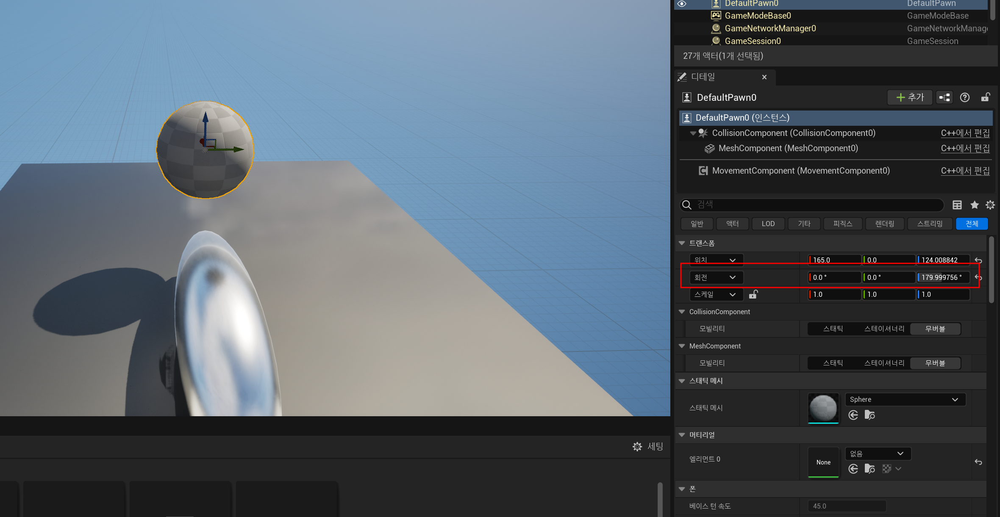Switch to the 피직스 filter tab
The height and width of the screenshot is (517, 1000).
[x=842, y=224]
